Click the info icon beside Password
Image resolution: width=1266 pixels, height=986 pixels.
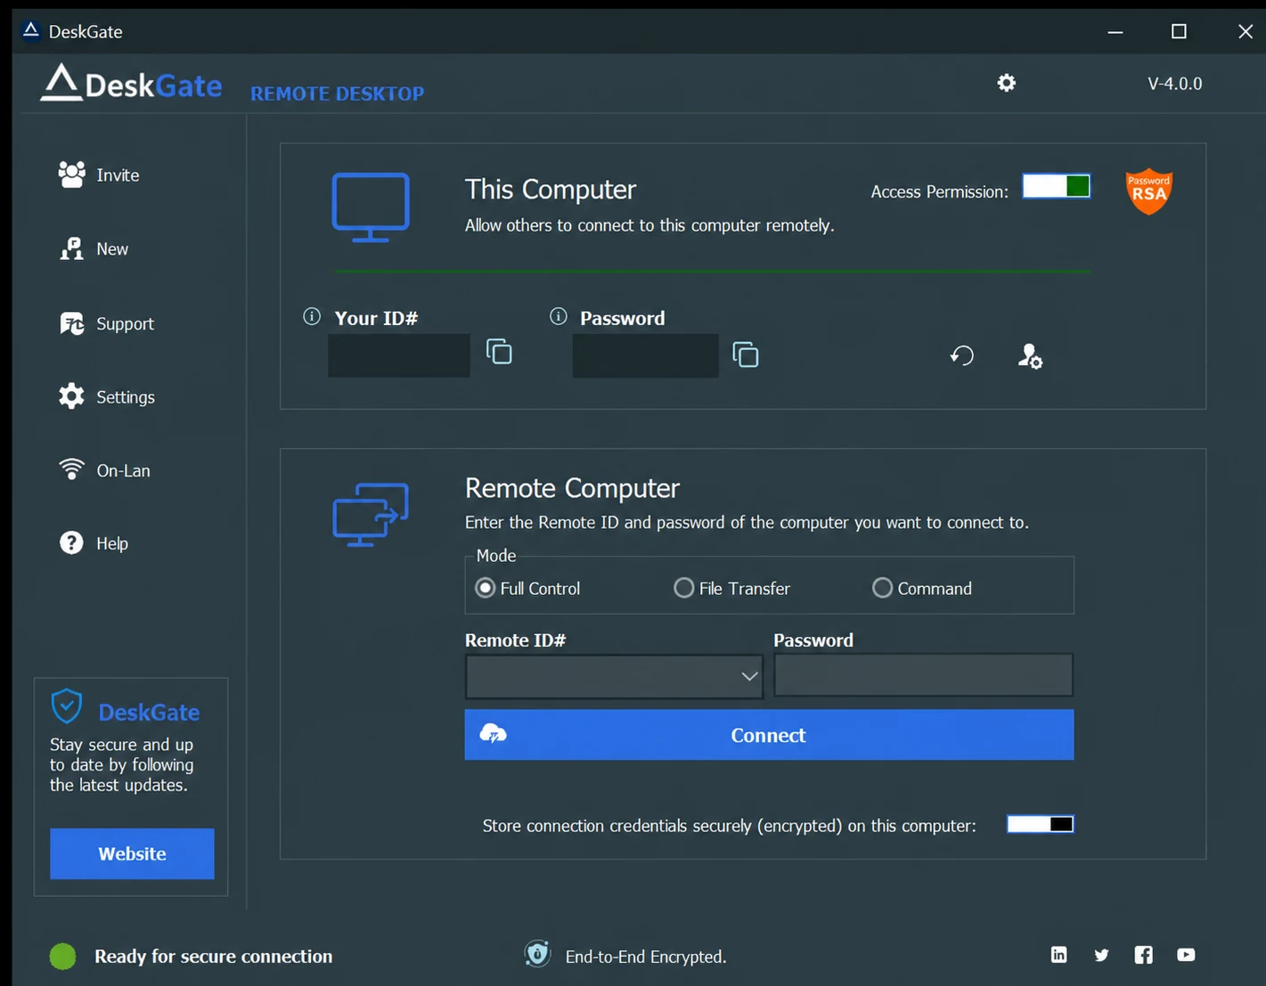[559, 316]
